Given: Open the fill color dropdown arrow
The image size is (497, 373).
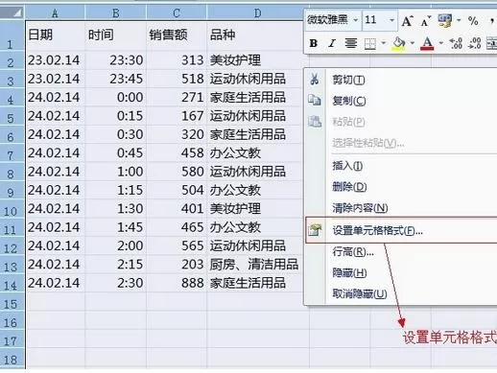Looking at the screenshot, I should tap(413, 43).
